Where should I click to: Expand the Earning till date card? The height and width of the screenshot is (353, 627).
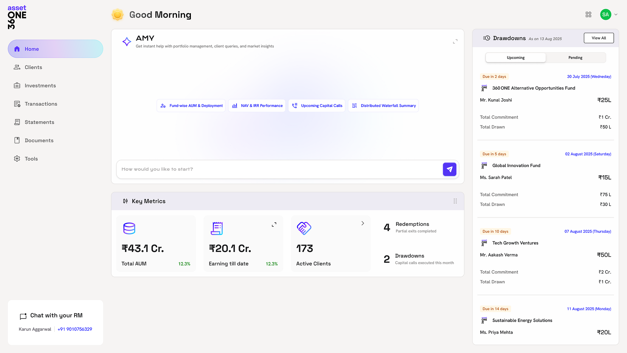pyautogui.click(x=274, y=224)
